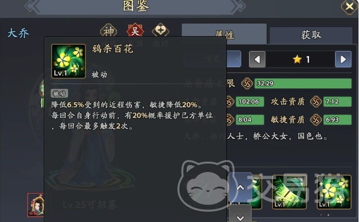The height and width of the screenshot is (222, 359).
Task: Increase star level with right arrow
Action: 343,59
